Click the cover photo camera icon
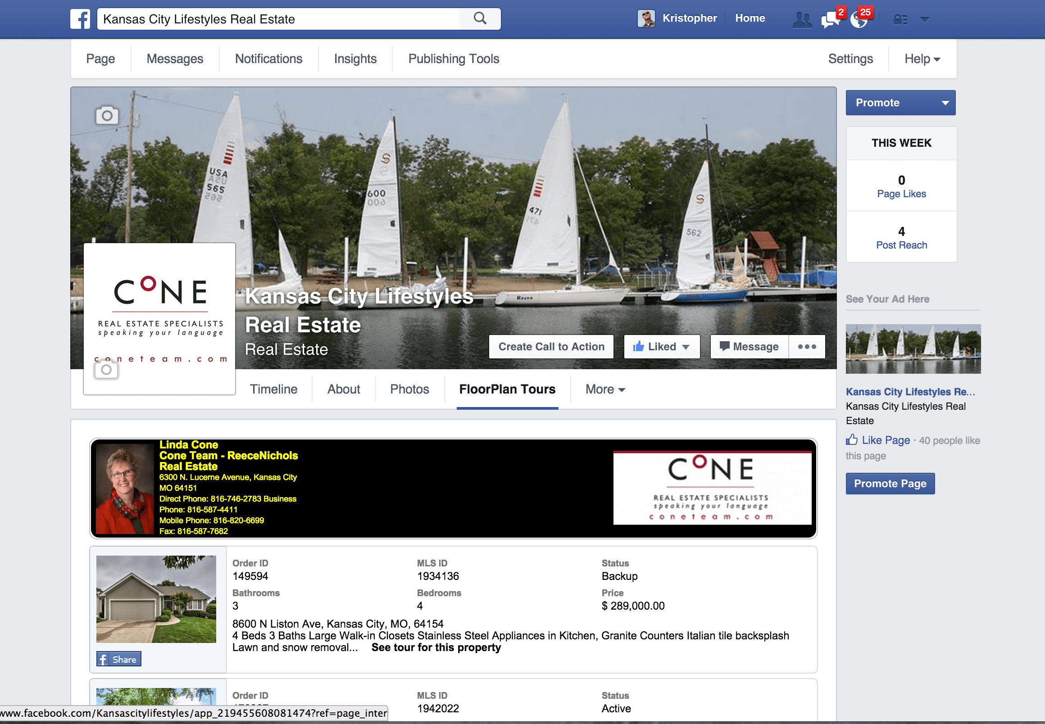This screenshot has width=1045, height=724. pyautogui.click(x=107, y=116)
